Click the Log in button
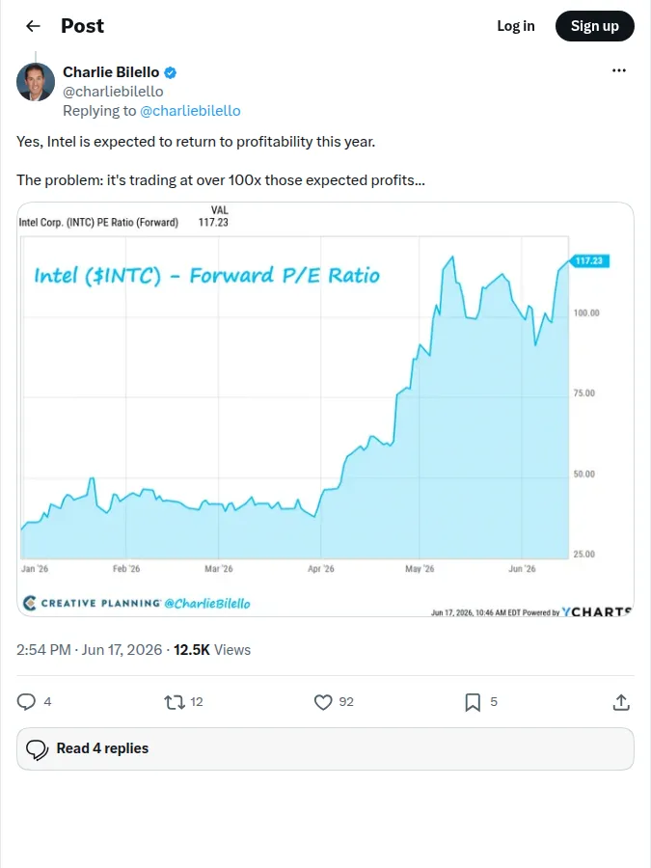The height and width of the screenshot is (868, 651). pos(515,26)
